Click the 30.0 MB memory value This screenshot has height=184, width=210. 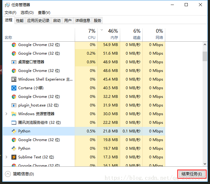(110, 114)
